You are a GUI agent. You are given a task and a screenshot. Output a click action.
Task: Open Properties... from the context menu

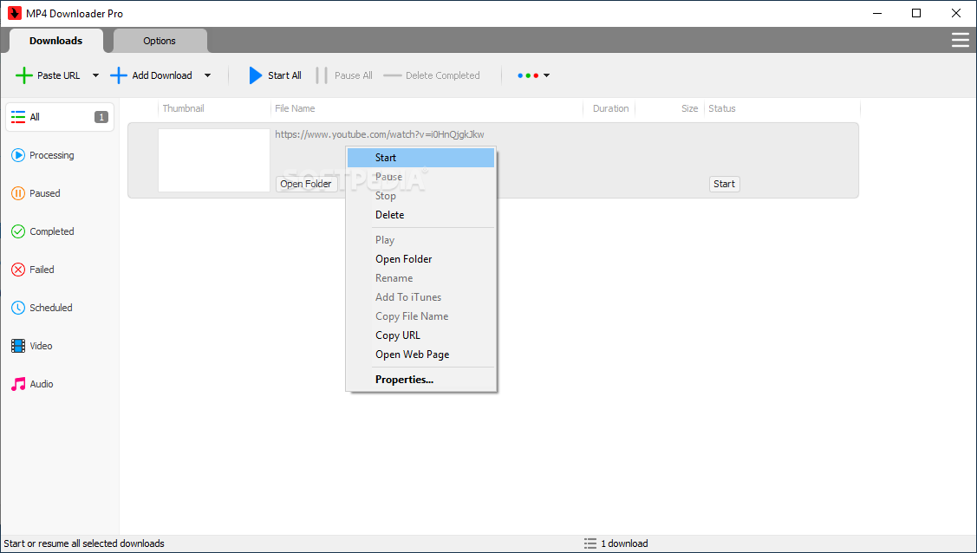click(420, 380)
